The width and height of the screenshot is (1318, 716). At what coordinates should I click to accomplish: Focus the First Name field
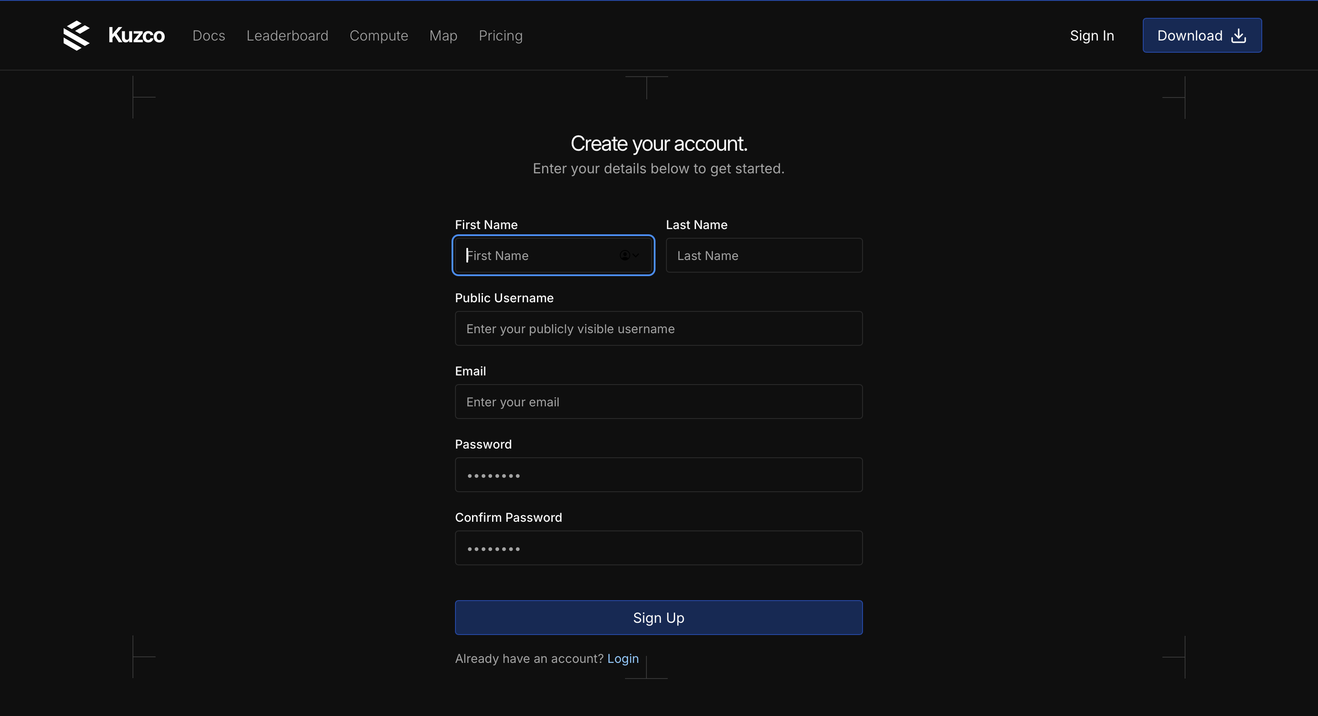click(x=553, y=255)
